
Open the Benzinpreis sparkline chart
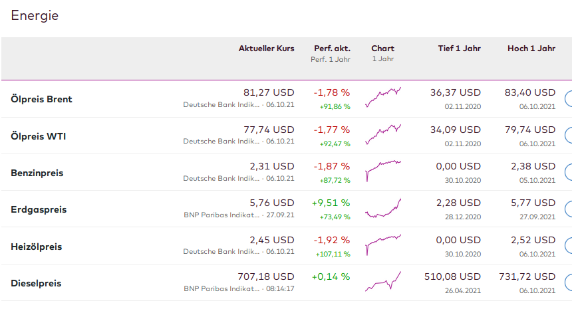(383, 171)
